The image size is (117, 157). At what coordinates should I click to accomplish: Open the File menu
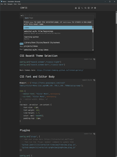point(2,4)
